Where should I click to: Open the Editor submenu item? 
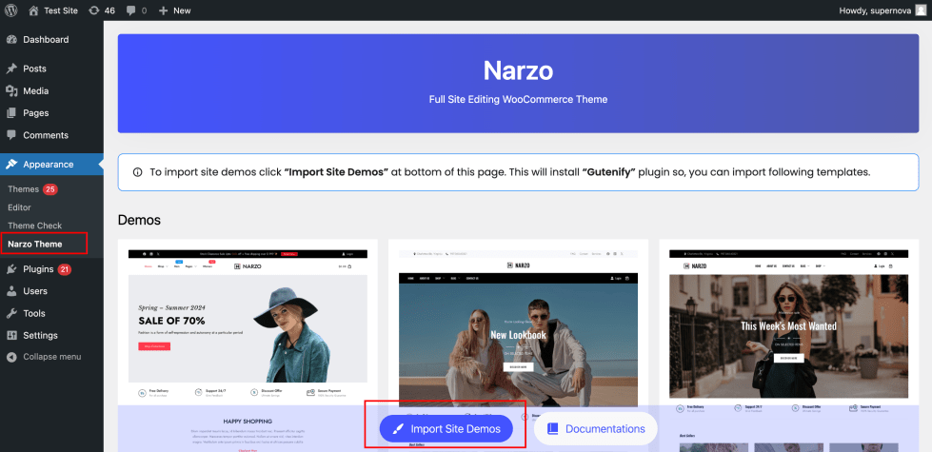coord(19,207)
